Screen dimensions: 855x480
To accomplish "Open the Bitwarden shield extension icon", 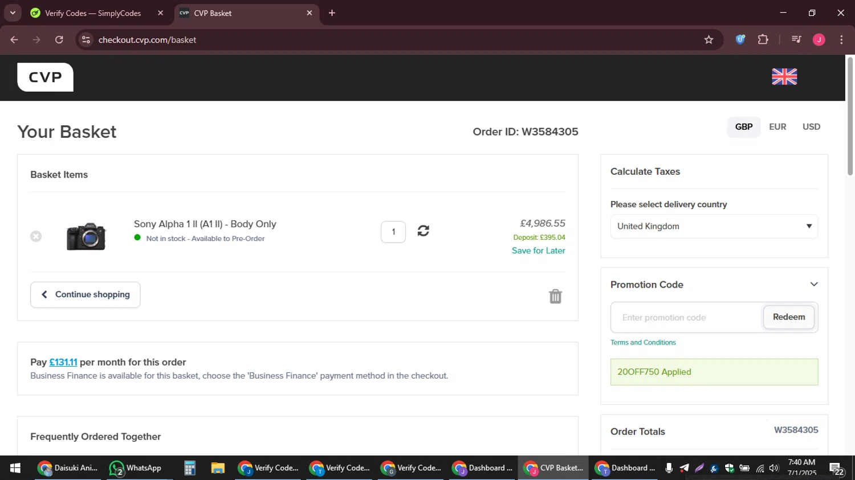I will [x=740, y=40].
